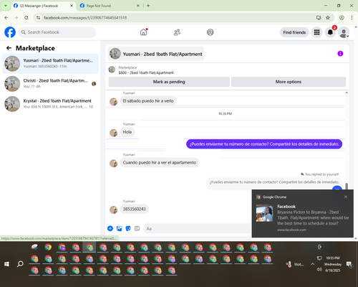Click the chat scrollbar up arrow
The width and height of the screenshot is (358, 287).
click(347, 93)
